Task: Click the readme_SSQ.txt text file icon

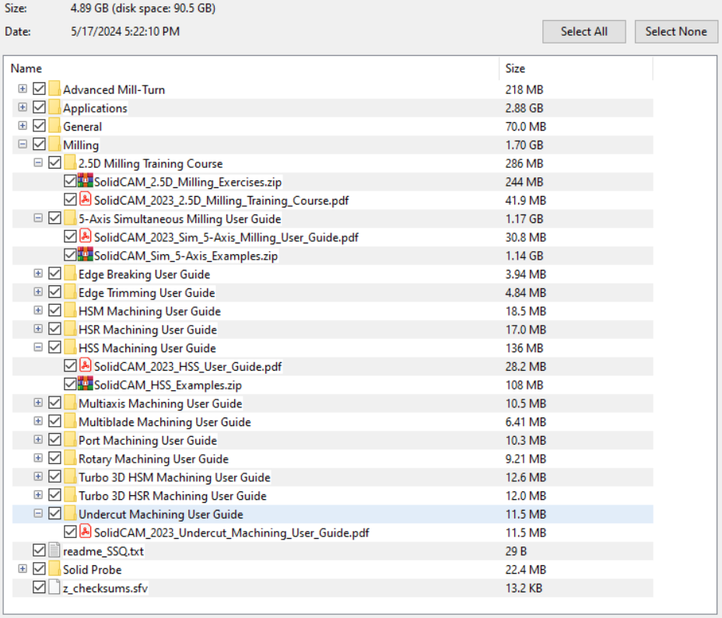Action: click(54, 550)
